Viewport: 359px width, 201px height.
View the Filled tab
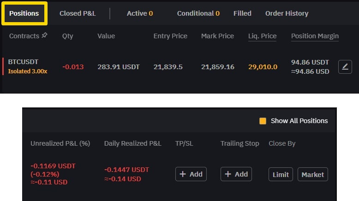point(242,13)
